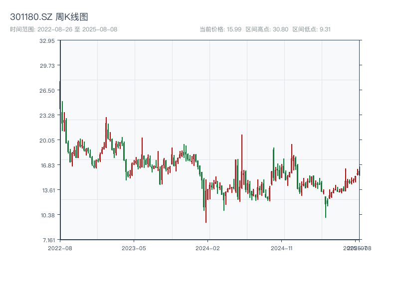Select the 2022-08 x-axis date tick
Image resolution: width=399 pixels, height=299 pixels.
pyautogui.click(x=60, y=248)
